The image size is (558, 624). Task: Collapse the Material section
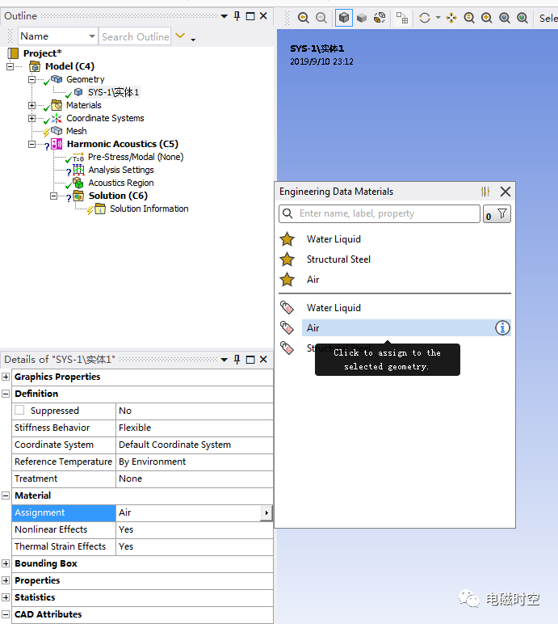pos(6,495)
